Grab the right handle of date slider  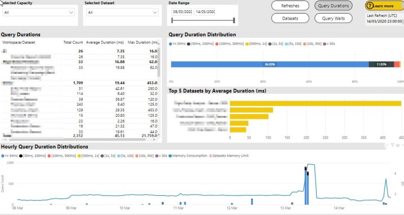234,21
